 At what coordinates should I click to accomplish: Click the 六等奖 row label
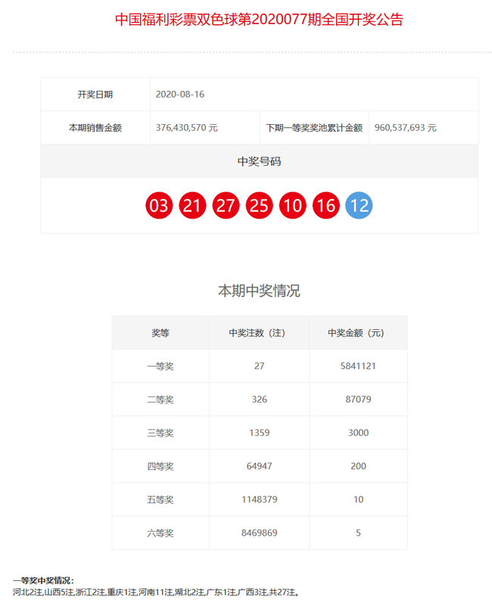coord(160,533)
